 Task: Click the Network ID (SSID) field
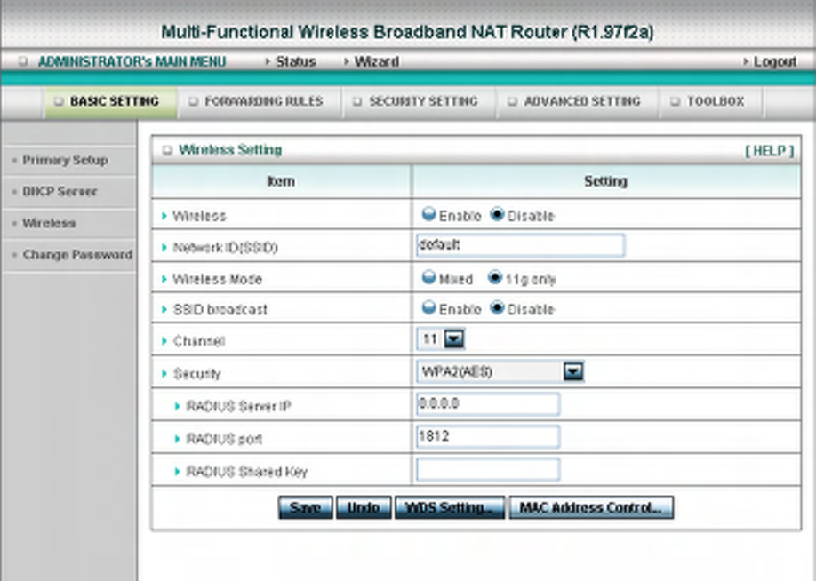tap(520, 244)
